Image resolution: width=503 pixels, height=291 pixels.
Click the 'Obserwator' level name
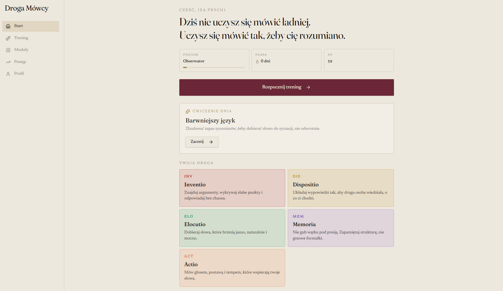click(194, 61)
